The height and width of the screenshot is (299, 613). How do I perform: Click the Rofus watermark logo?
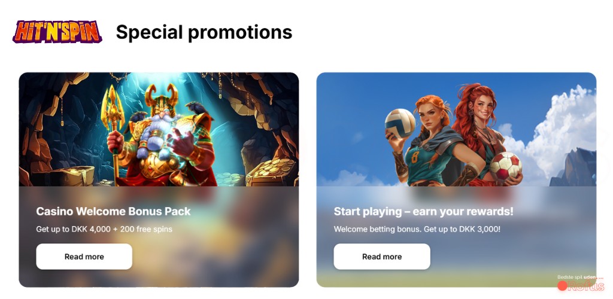(581, 286)
